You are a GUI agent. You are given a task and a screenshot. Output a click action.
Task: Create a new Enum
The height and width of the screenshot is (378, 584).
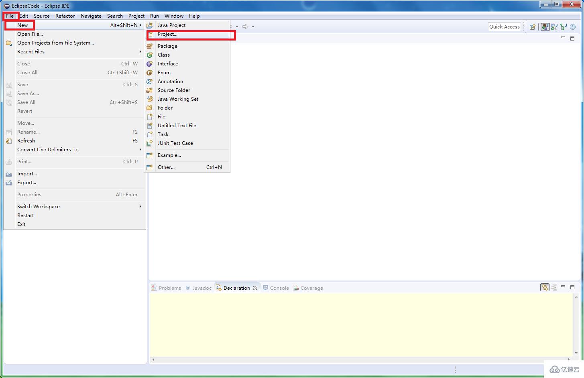pyautogui.click(x=187, y=73)
